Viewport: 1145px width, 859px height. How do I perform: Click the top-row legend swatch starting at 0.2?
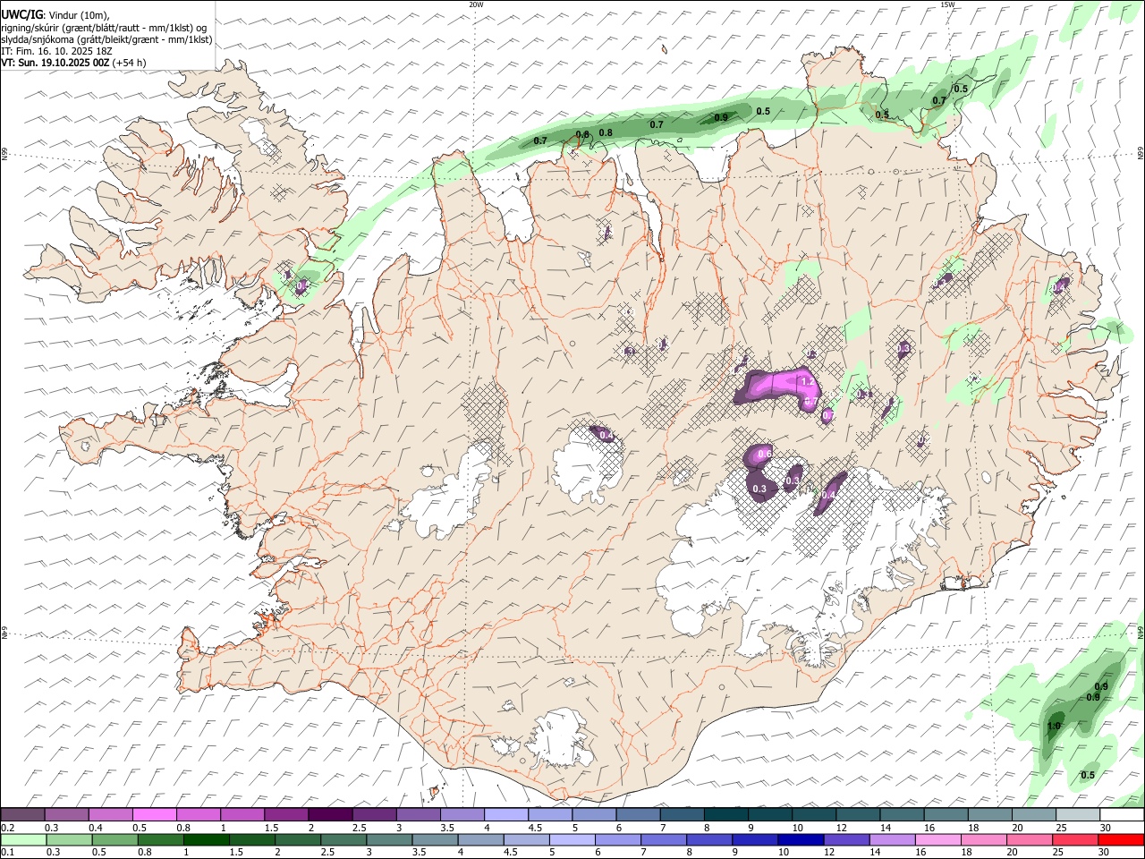click(x=22, y=815)
